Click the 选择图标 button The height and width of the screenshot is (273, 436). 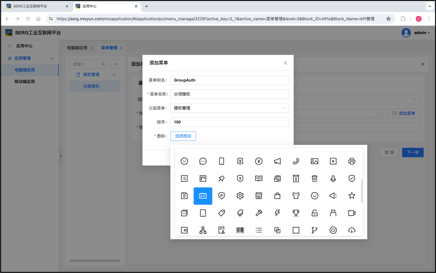tap(183, 136)
